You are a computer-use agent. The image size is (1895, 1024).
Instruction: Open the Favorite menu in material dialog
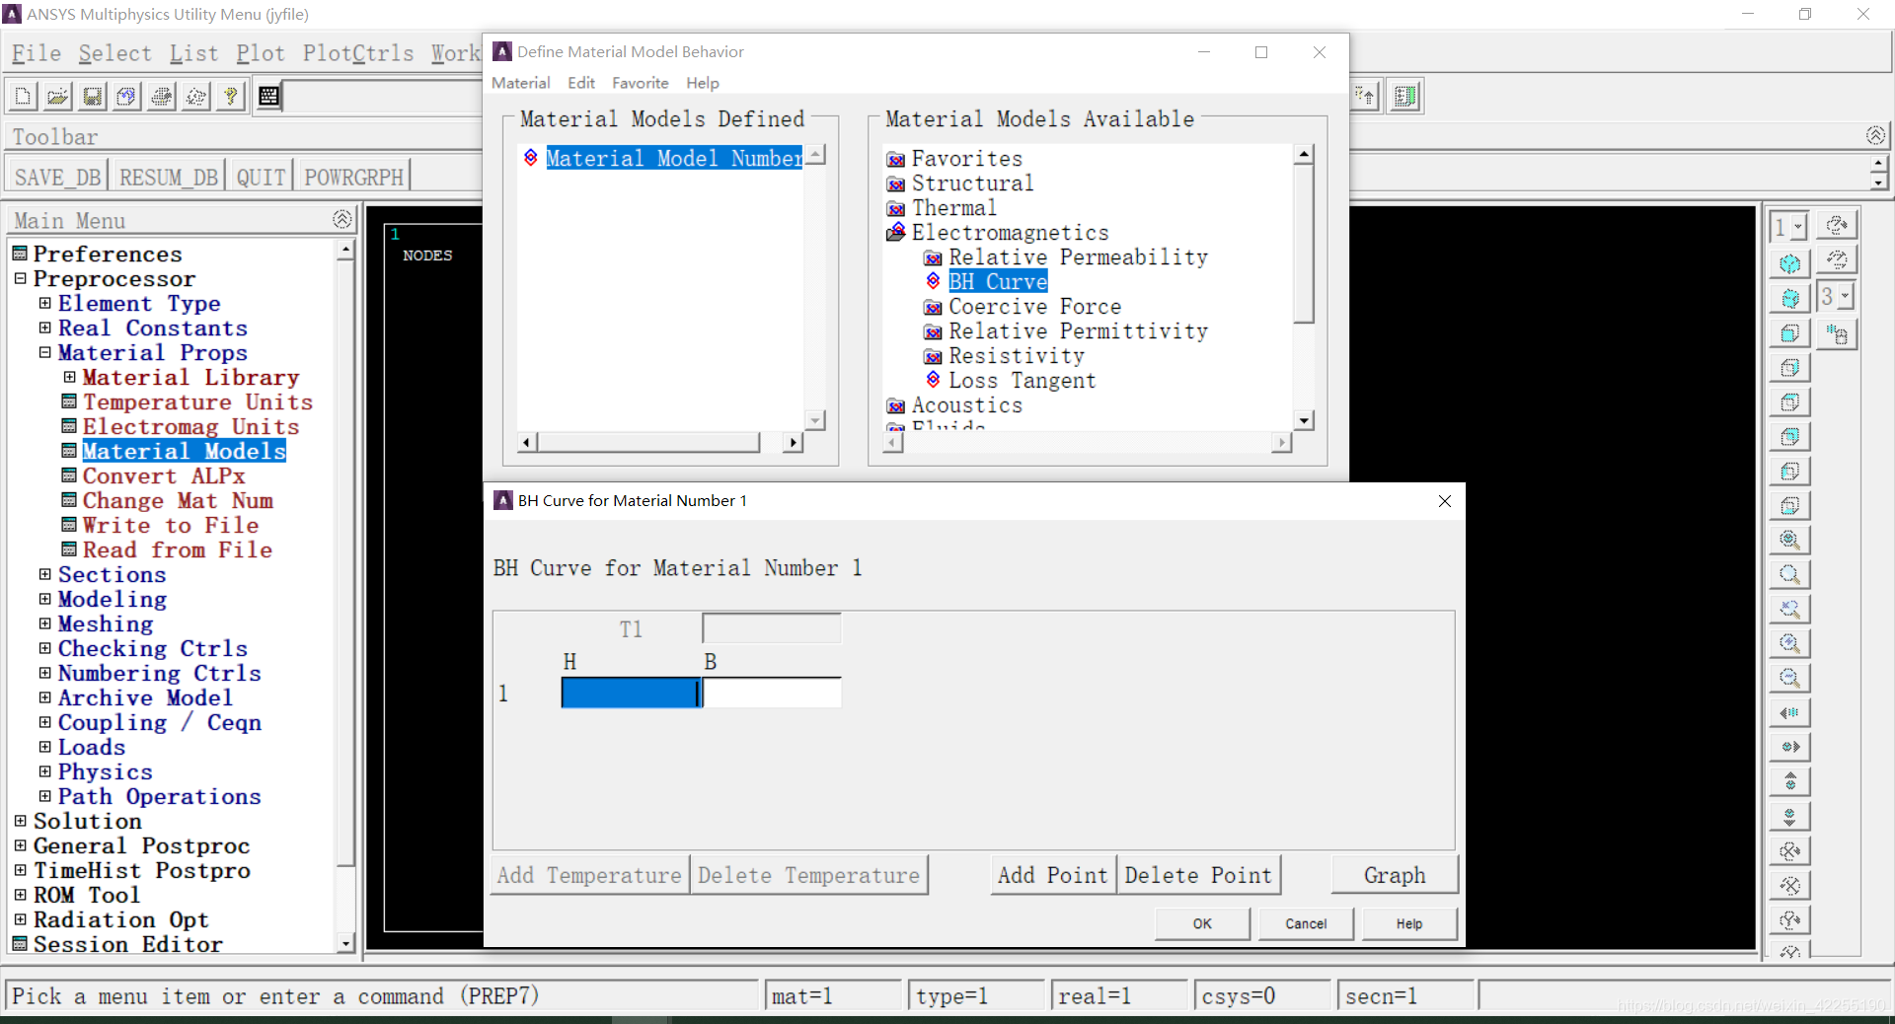(640, 83)
